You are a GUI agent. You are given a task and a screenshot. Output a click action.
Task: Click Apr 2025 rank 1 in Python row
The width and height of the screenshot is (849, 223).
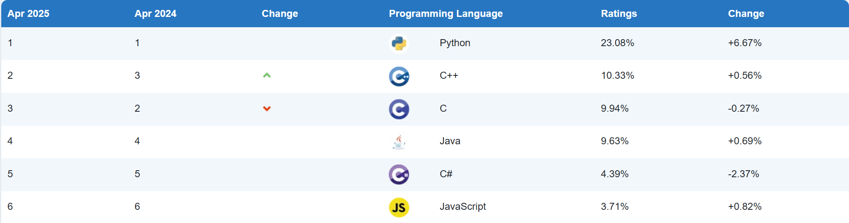[10, 43]
